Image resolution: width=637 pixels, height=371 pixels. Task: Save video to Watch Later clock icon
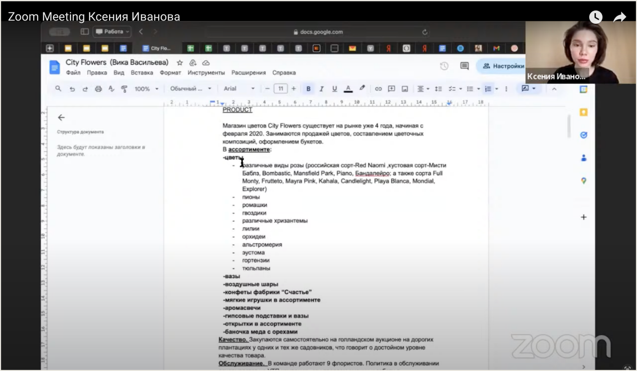pyautogui.click(x=596, y=17)
